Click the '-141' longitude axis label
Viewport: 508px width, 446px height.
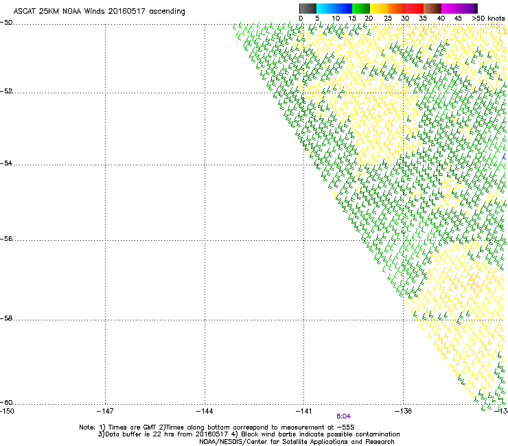coord(303,411)
